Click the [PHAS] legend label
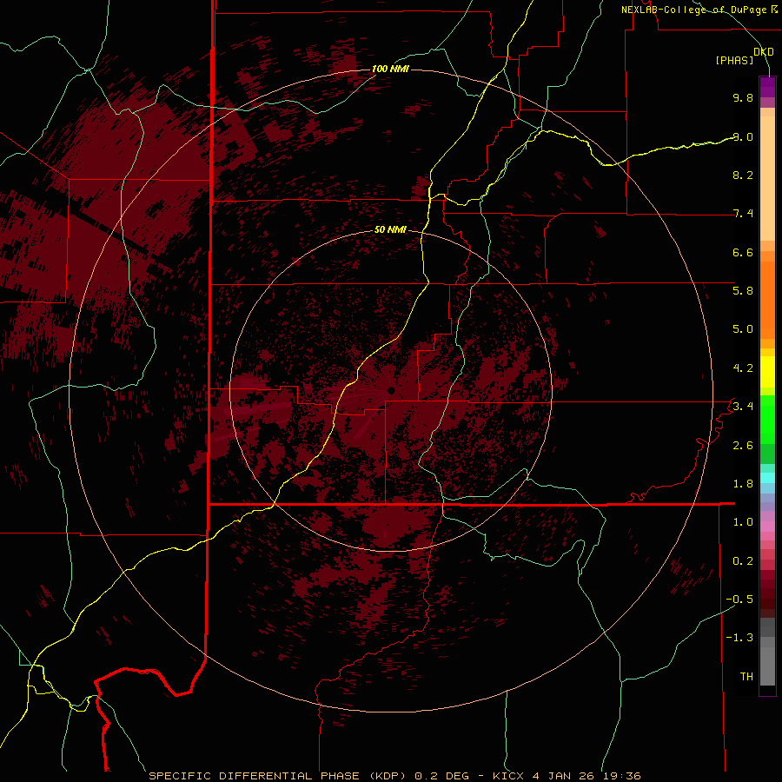 pyautogui.click(x=734, y=61)
